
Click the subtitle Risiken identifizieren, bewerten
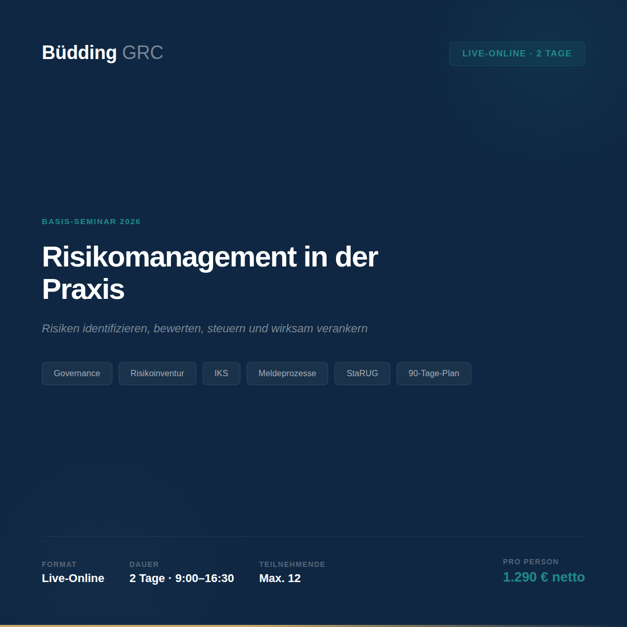(205, 329)
